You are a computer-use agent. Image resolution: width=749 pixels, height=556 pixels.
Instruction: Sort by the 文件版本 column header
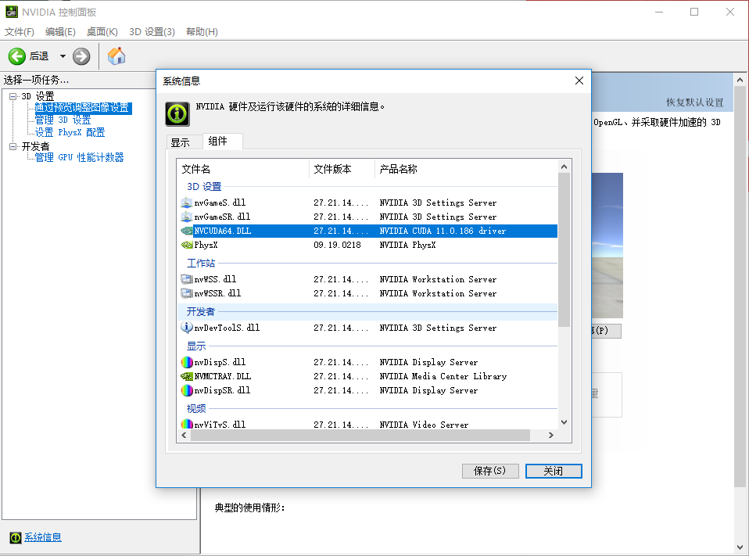click(x=342, y=169)
